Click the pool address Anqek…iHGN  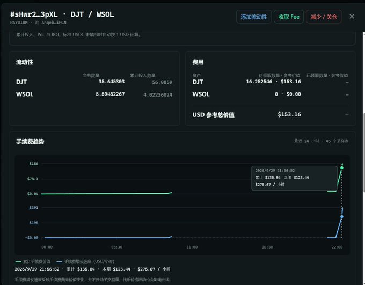pyautogui.click(x=54, y=23)
